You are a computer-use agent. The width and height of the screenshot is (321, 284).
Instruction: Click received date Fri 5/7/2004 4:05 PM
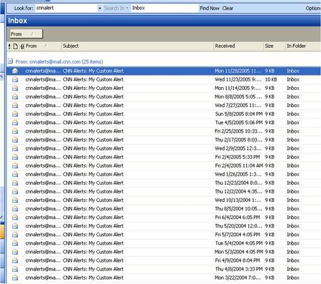[x=238, y=235]
